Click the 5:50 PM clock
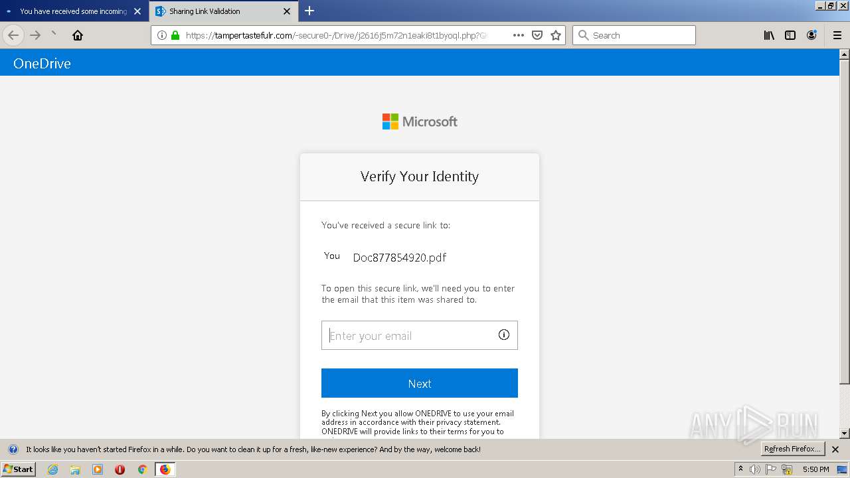This screenshot has height=478, width=850. pos(815,469)
